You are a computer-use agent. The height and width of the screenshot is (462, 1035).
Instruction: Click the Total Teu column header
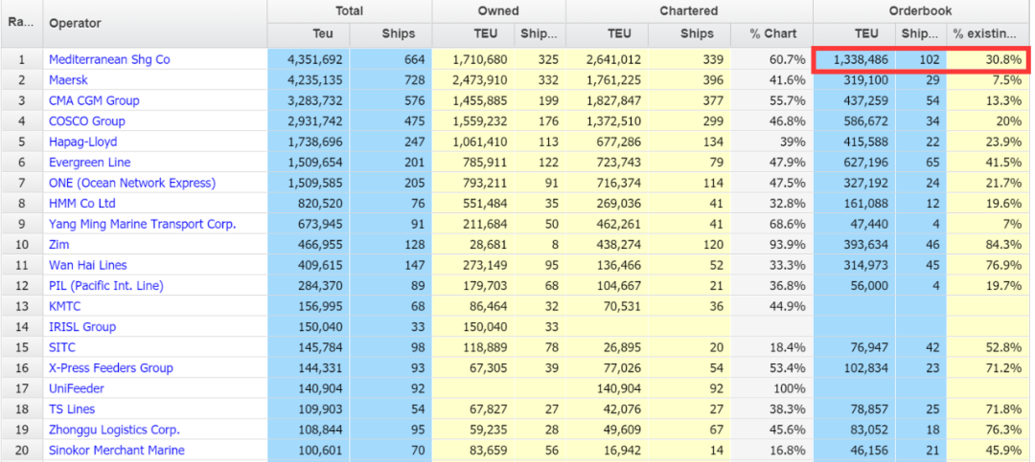coord(309,33)
